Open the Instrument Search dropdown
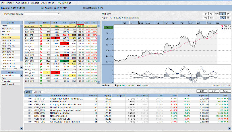 click(58, 14)
